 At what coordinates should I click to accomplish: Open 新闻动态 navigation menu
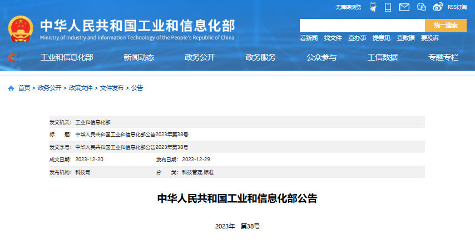pos(139,57)
